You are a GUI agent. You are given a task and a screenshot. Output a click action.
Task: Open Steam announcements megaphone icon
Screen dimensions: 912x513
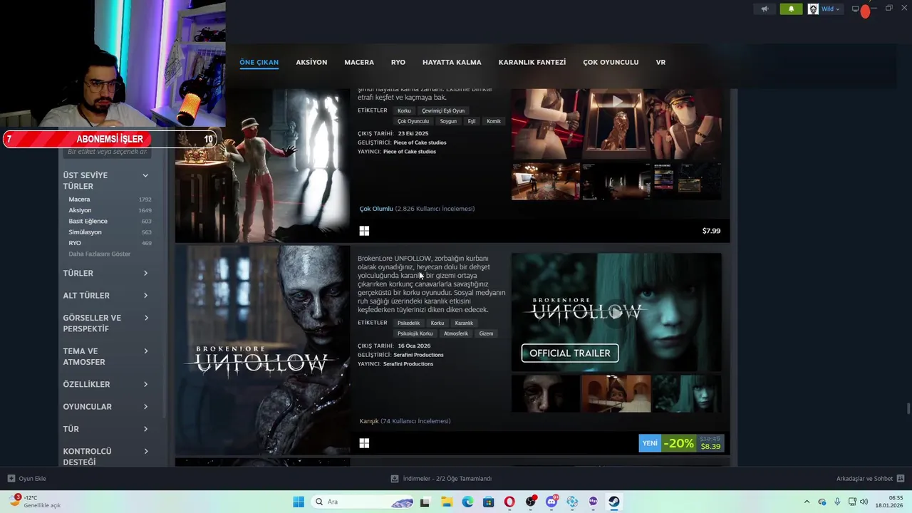tap(765, 9)
